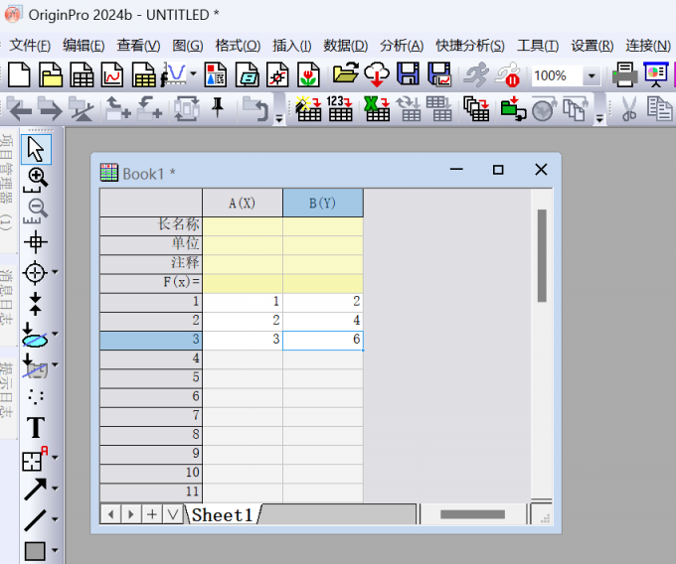
Task: Select the Data Reader tool
Action: pyautogui.click(x=35, y=272)
